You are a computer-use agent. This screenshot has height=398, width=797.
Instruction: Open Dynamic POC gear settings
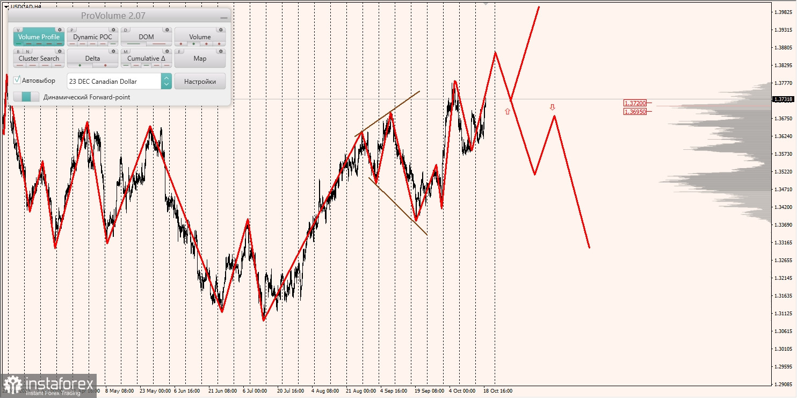coord(113,30)
